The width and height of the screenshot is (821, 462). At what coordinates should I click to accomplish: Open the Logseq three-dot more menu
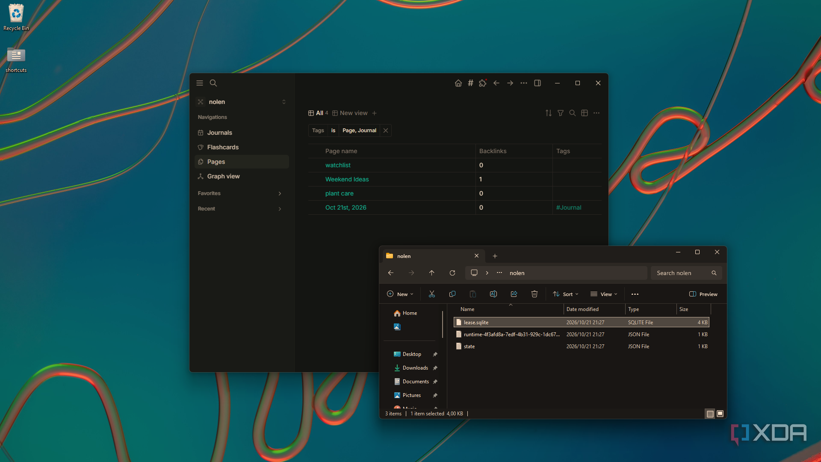coord(524,83)
